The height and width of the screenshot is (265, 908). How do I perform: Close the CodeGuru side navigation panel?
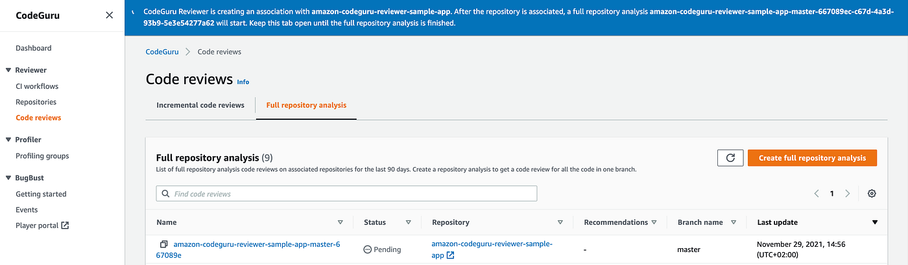pyautogui.click(x=109, y=15)
